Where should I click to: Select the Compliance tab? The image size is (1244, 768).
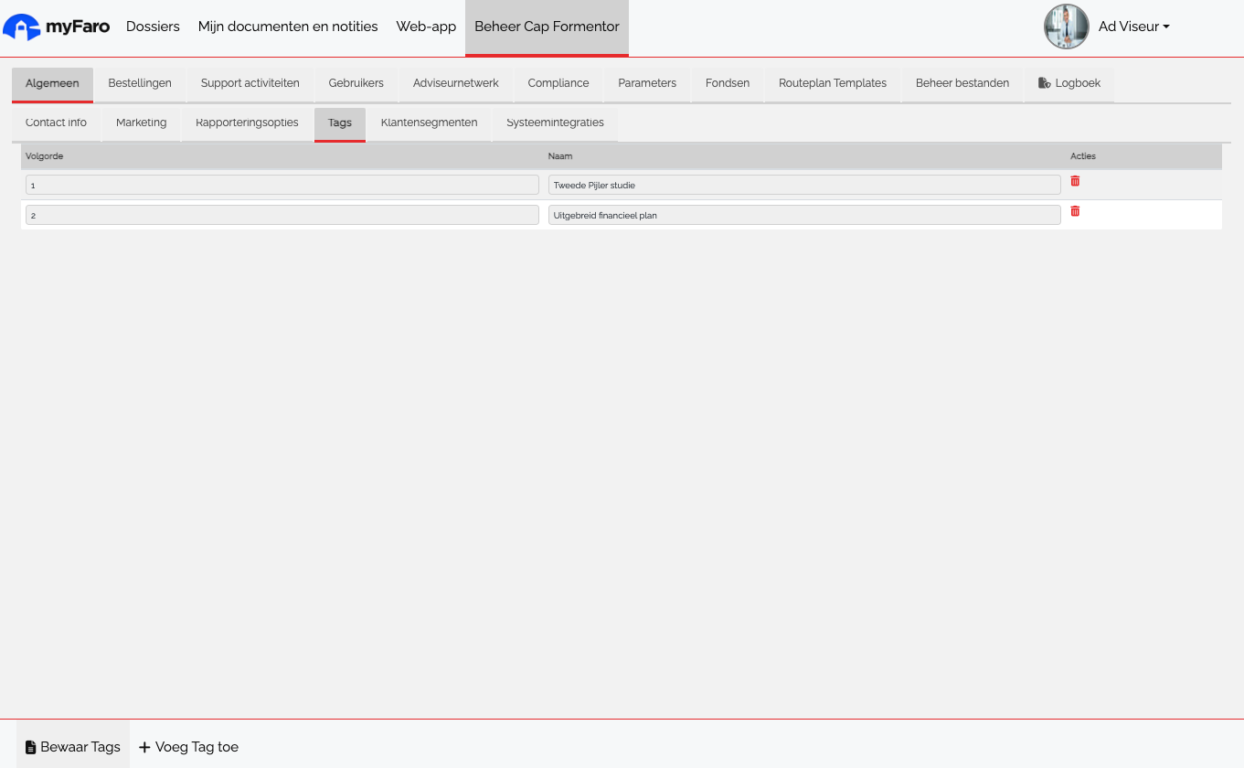click(558, 83)
